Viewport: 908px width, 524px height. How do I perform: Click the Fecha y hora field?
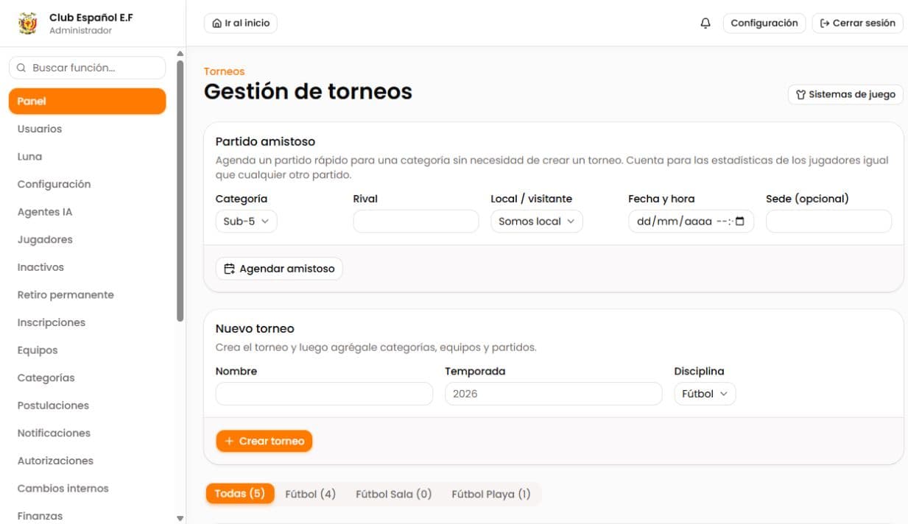(691, 222)
